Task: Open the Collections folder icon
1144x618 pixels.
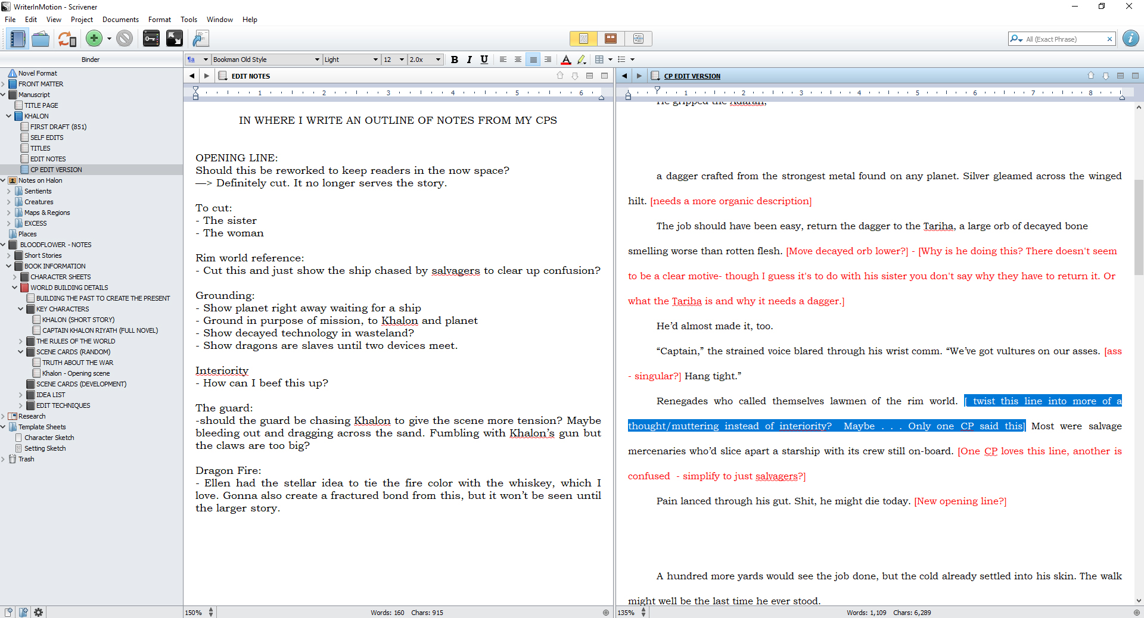Action: pos(41,39)
